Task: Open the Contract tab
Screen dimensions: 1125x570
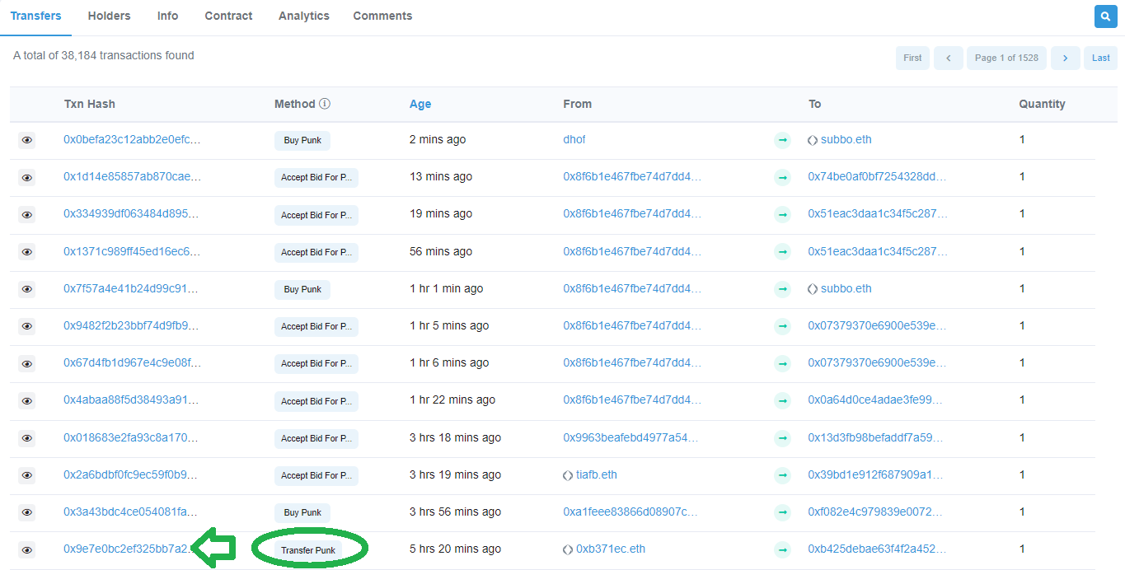Action: (228, 16)
